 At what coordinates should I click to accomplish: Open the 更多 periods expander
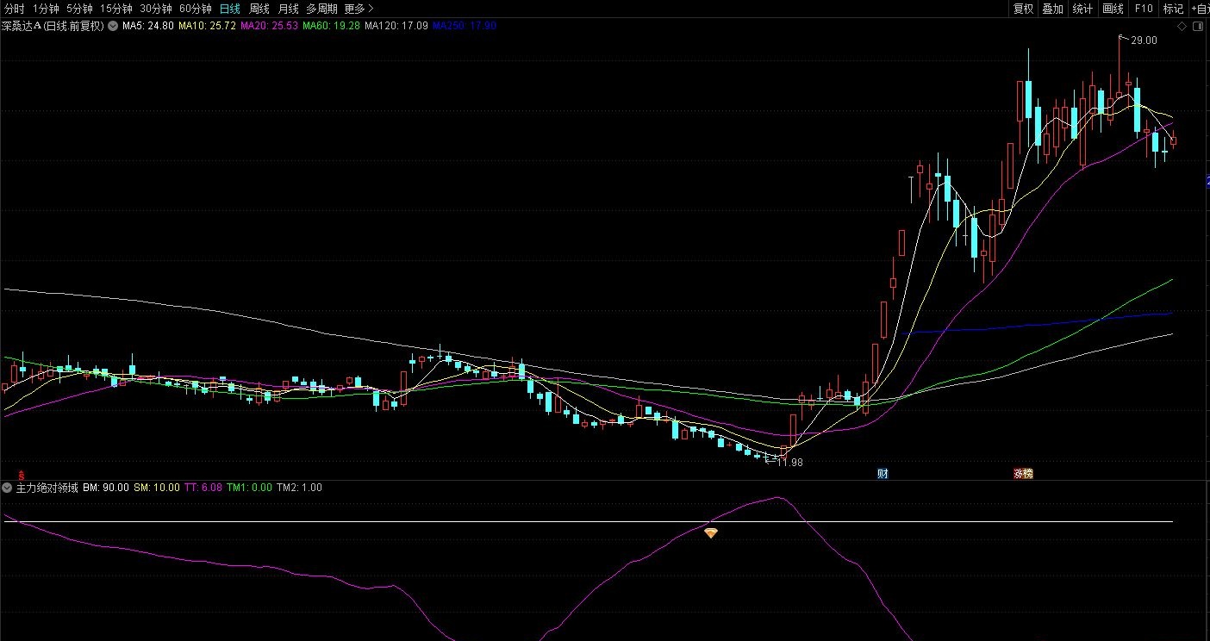click(x=359, y=9)
